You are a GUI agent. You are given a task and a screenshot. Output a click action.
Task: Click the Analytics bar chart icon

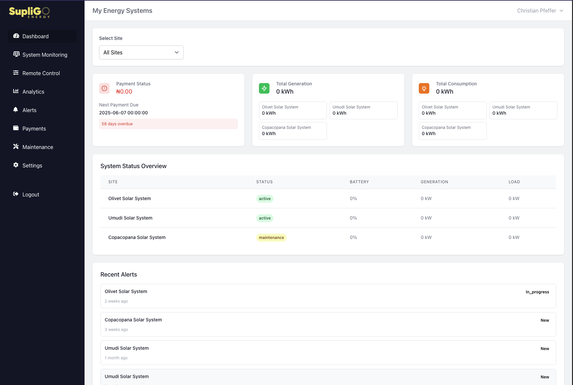point(16,91)
